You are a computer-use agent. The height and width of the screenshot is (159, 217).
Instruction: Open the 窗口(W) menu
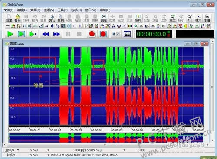(x=91, y=10)
